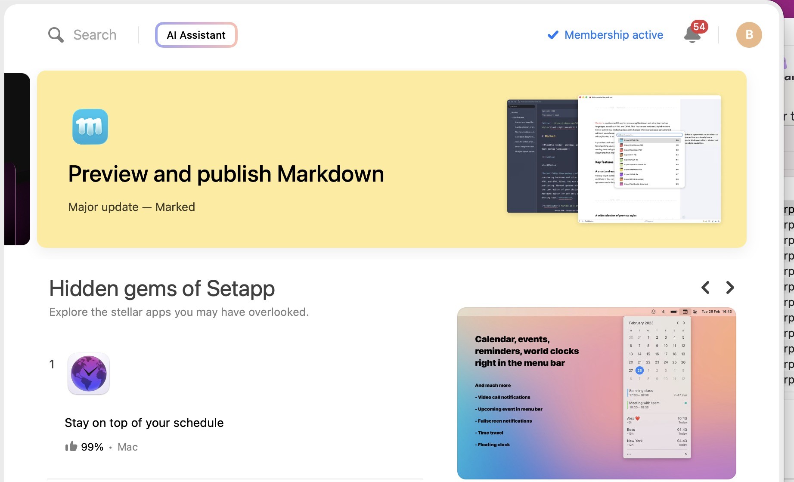The height and width of the screenshot is (482, 794).
Task: Focus the Search field
Action: pyautogui.click(x=95, y=35)
